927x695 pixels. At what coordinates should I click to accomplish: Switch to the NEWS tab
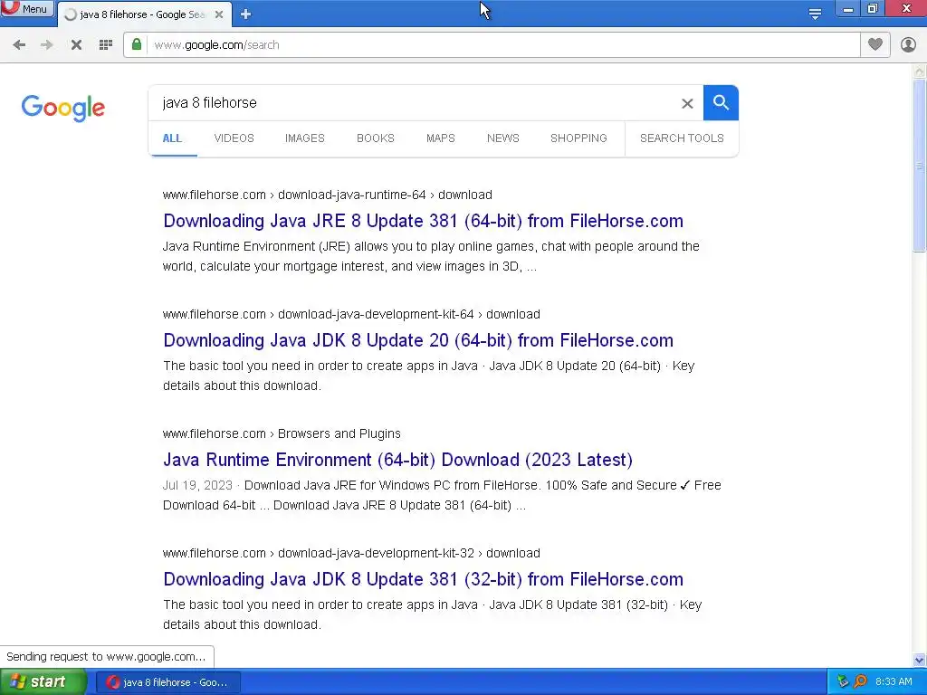[x=503, y=138]
